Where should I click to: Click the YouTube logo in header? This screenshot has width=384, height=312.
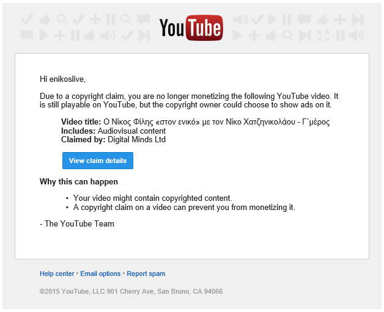(191, 28)
